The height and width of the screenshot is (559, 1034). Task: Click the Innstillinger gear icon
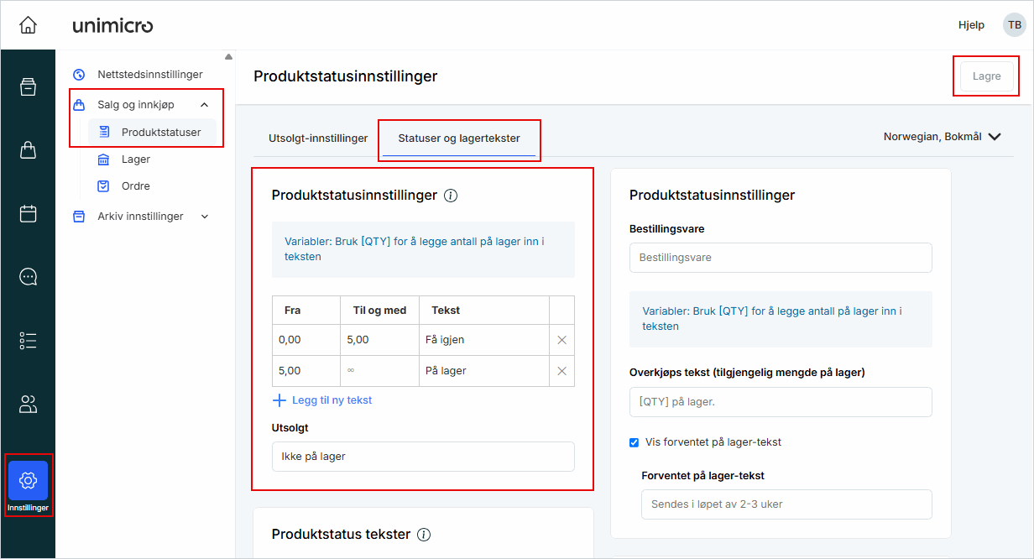pyautogui.click(x=28, y=479)
